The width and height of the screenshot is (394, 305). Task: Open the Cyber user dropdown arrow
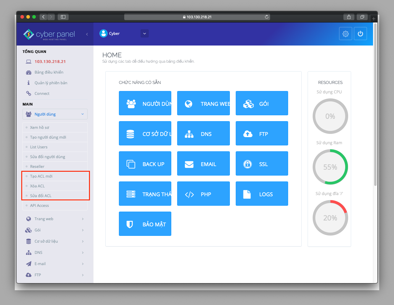coord(145,33)
